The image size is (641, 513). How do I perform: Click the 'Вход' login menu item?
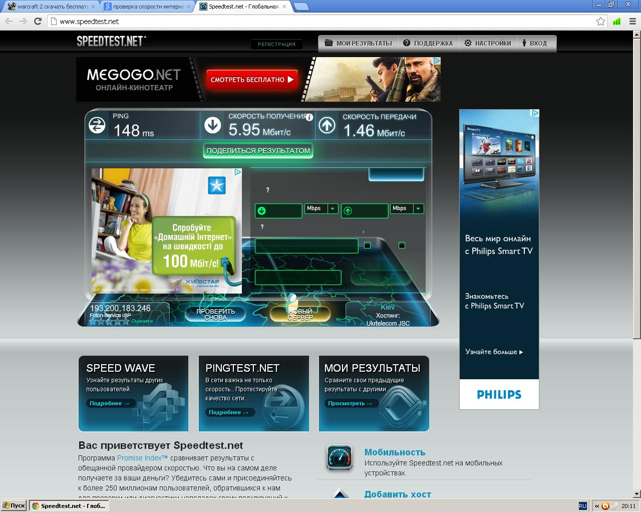pos(535,43)
